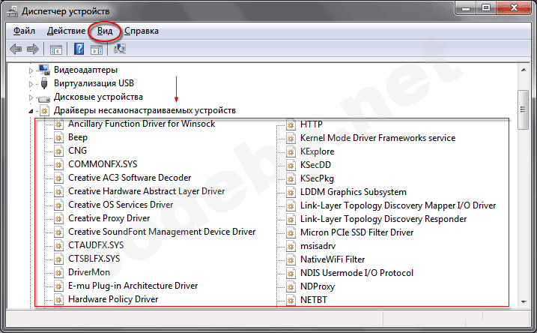The height and width of the screenshot is (333, 537).
Task: Select E-mu Plug-in Architecture Driver
Action: pos(133,286)
